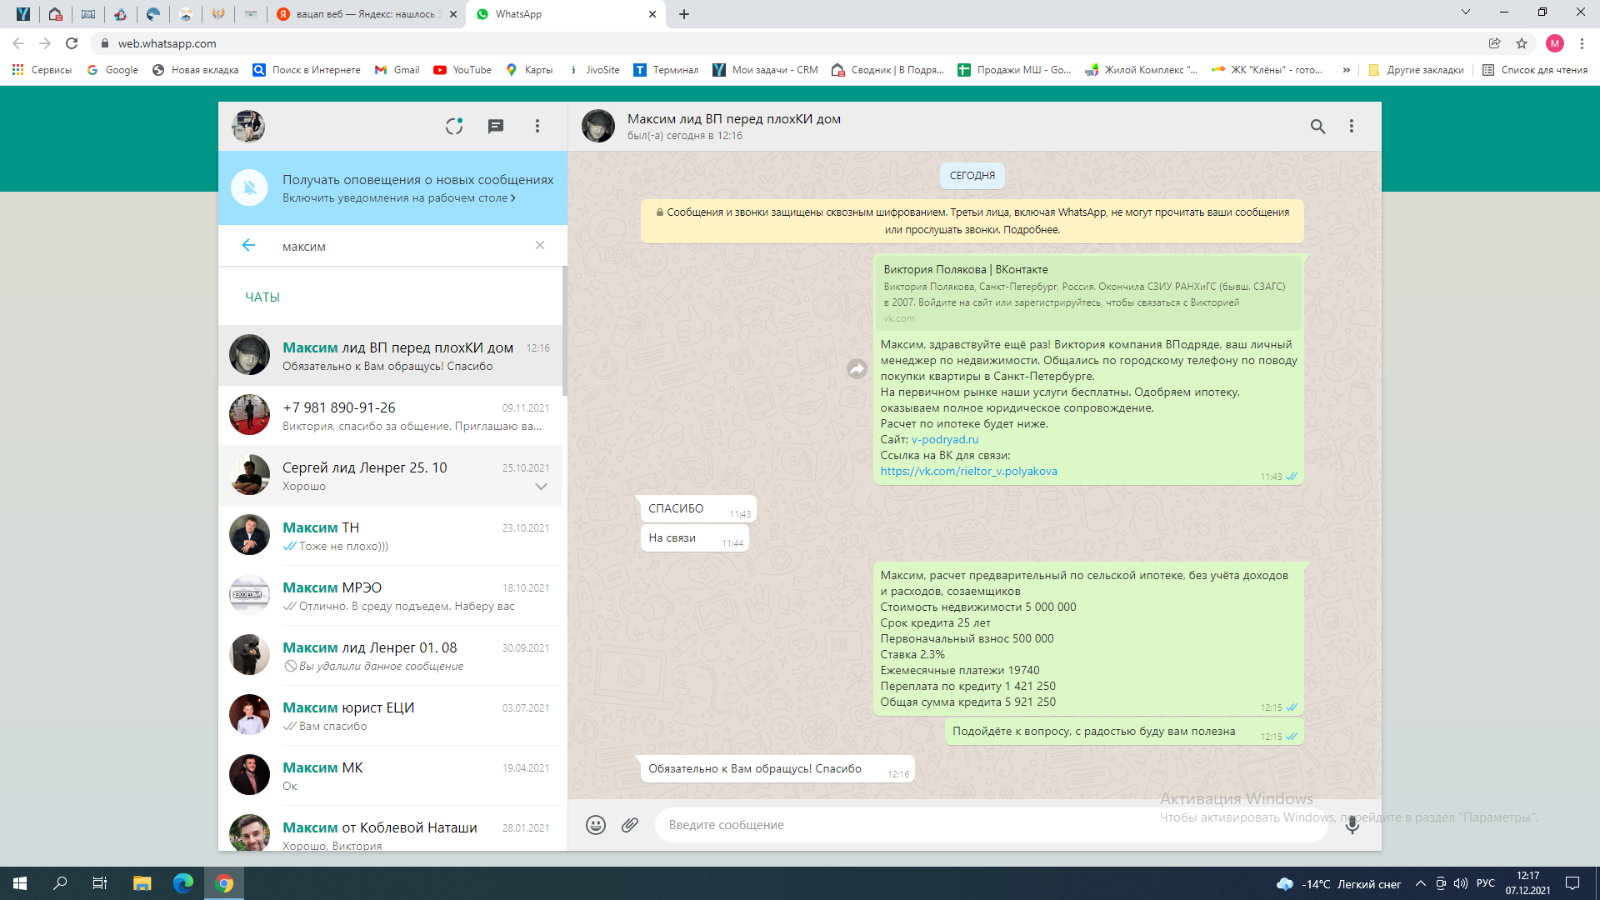Image resolution: width=1600 pixels, height=900 pixels.
Task: Enable desktop notifications banner link
Action: [x=398, y=198]
